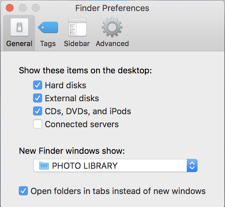Uncheck Open folders in tabs option
Viewport: 225px width, 207px height.
pos(23,191)
